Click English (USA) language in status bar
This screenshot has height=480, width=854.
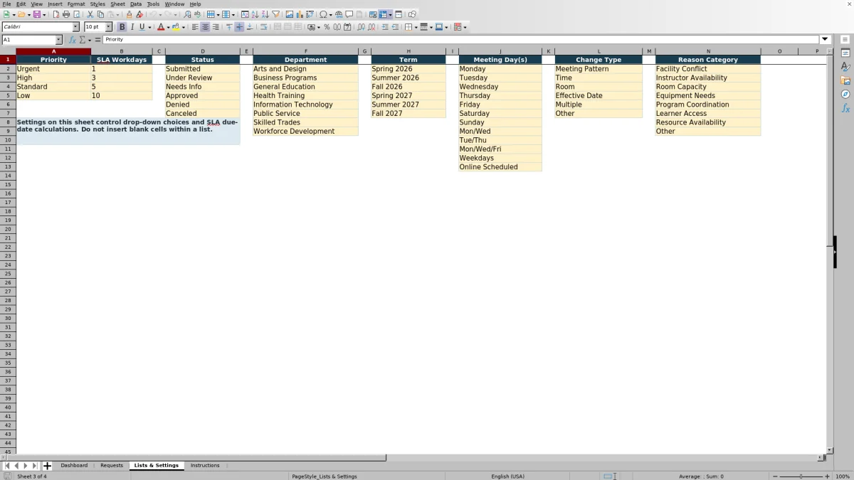[507, 476]
